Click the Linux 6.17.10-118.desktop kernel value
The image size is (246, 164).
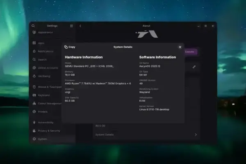154,109
